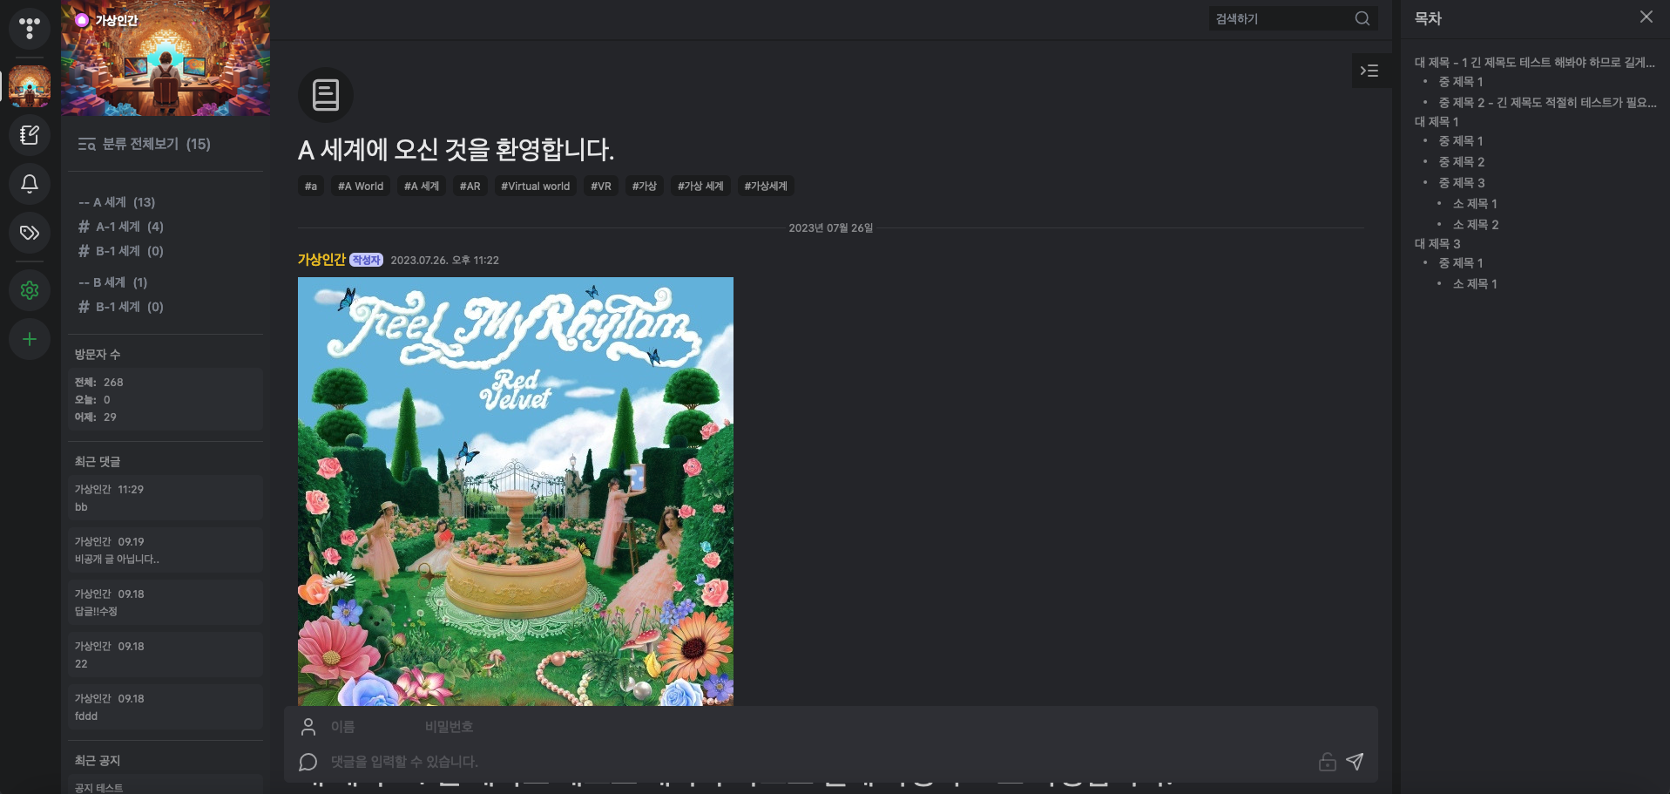Click the 가상인간 blog banner title

pyautogui.click(x=116, y=20)
